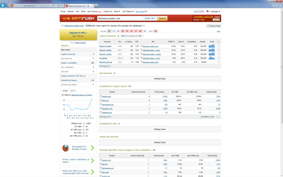Open the More menu dropdown

pos(117,11)
